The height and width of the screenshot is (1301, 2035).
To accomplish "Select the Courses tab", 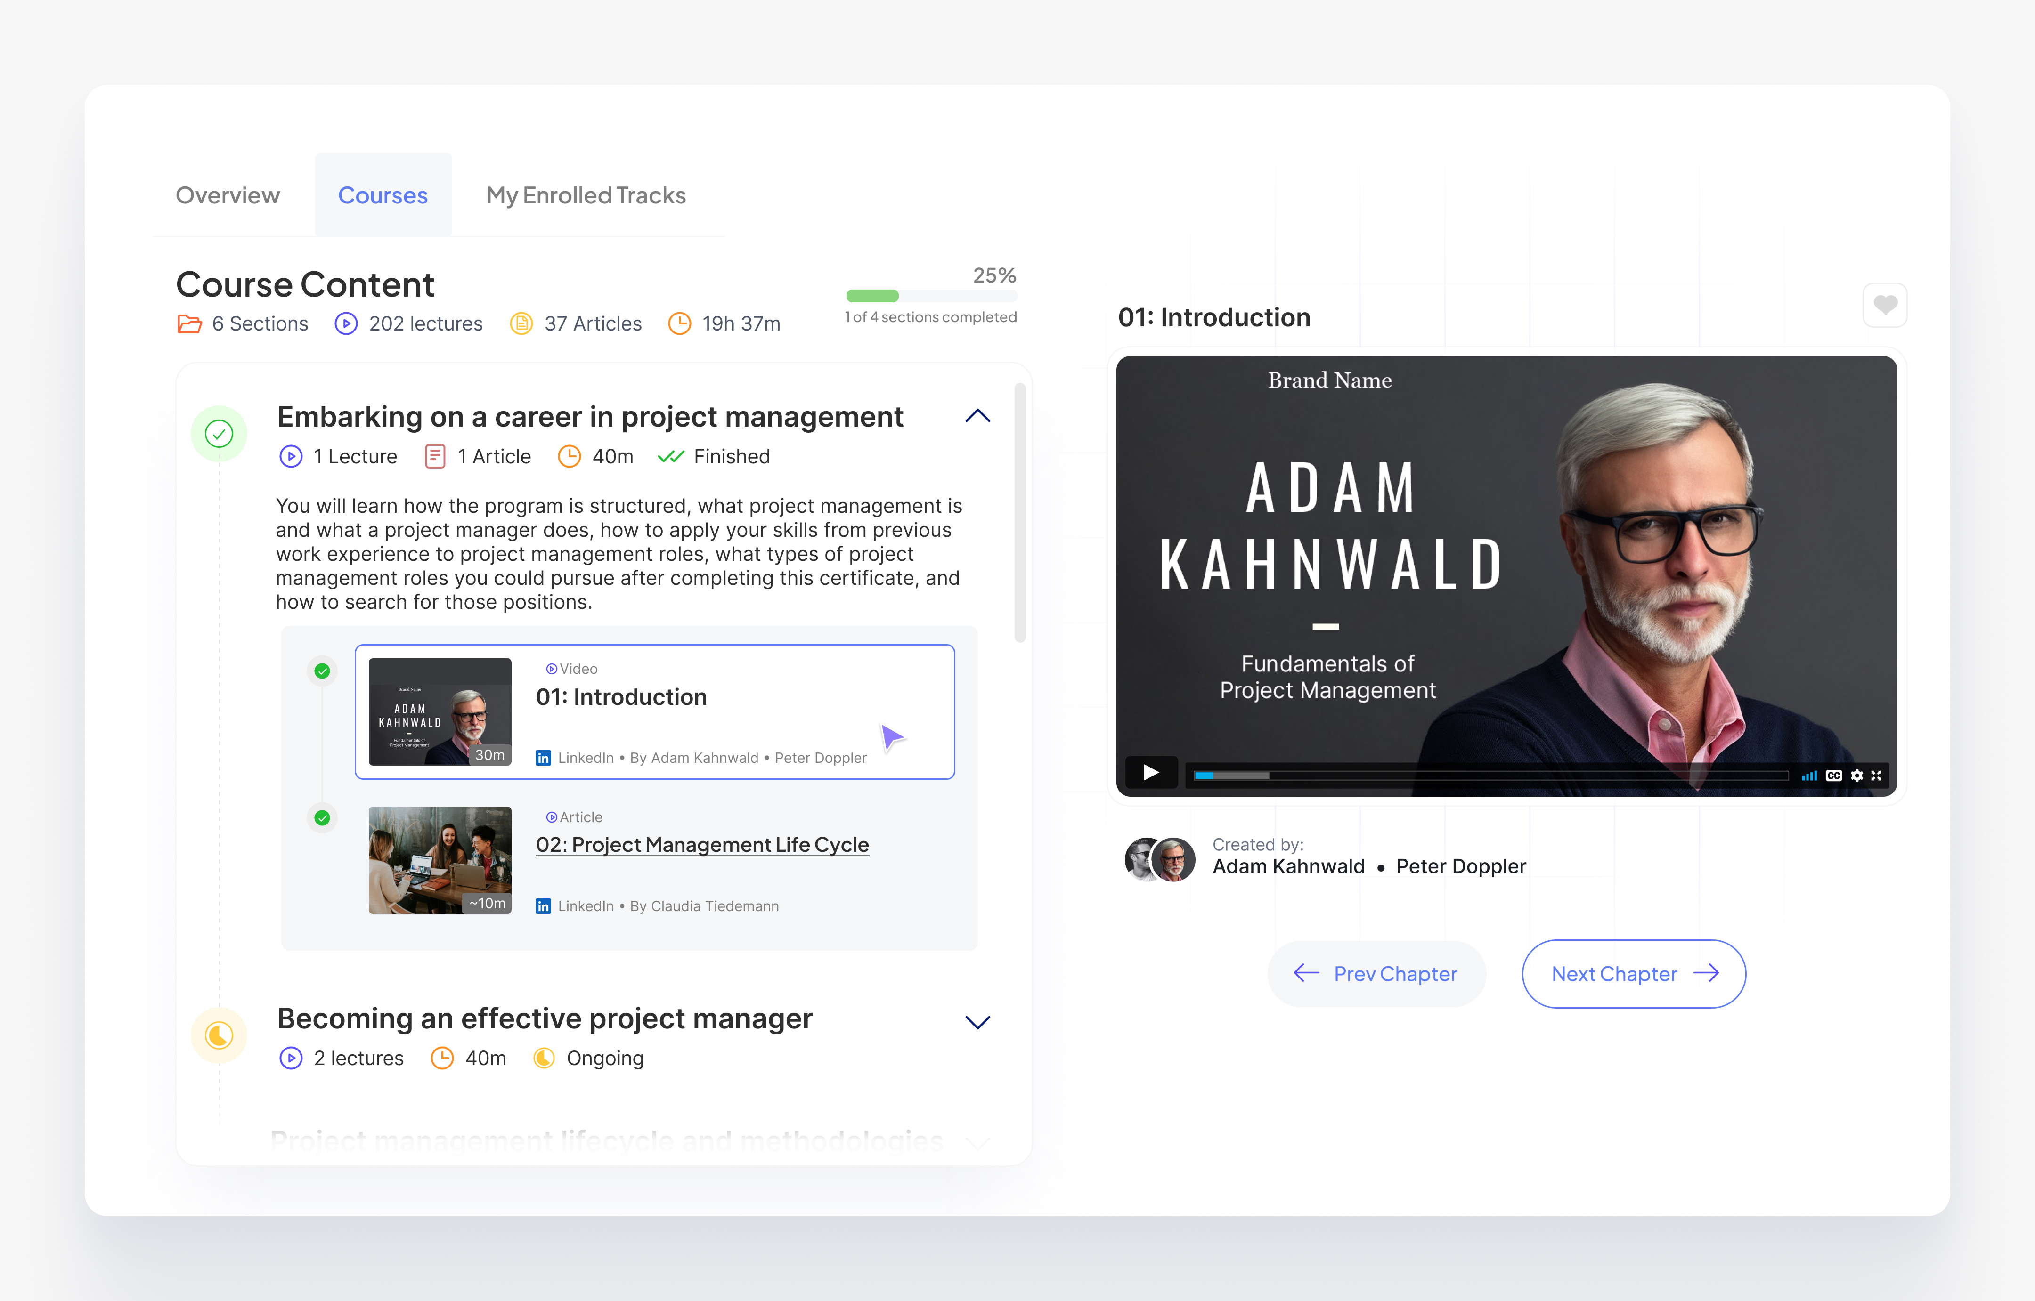I will coord(383,195).
